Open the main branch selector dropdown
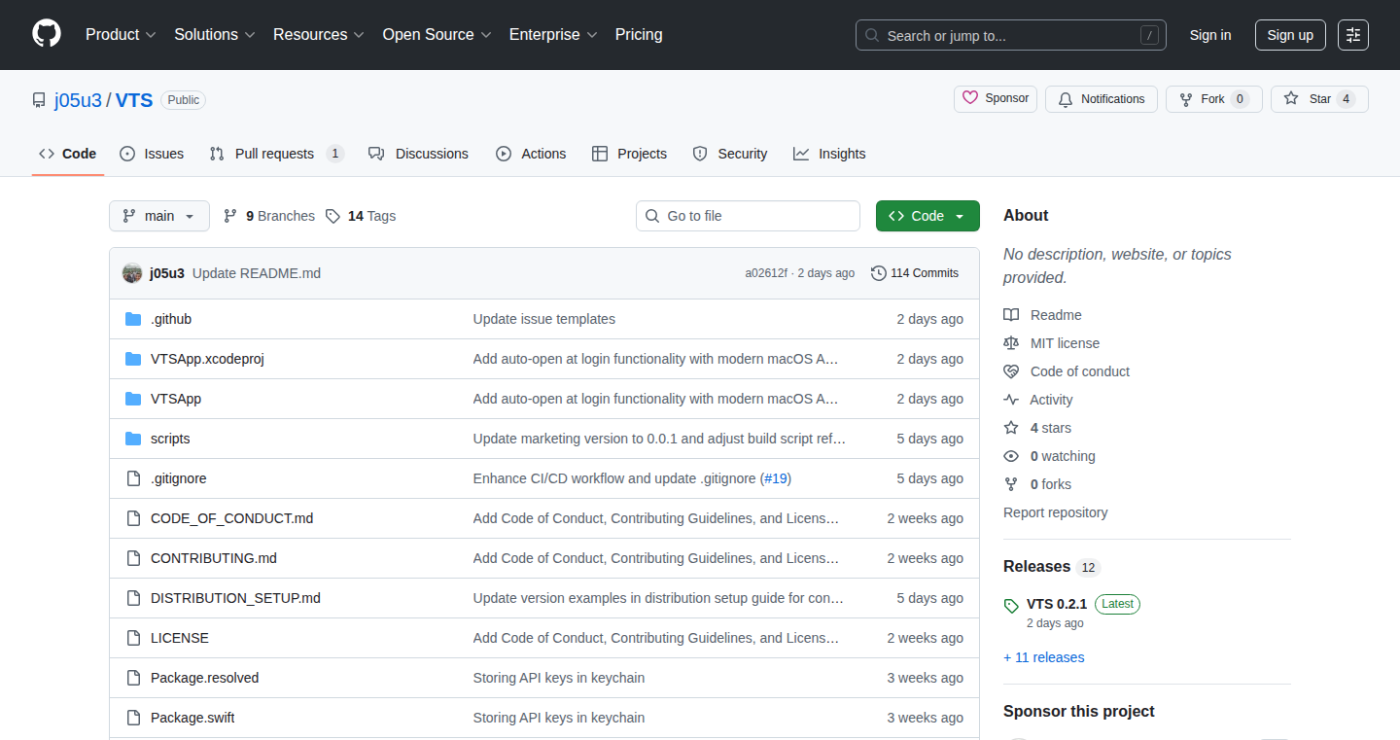1400x740 pixels. coord(159,216)
